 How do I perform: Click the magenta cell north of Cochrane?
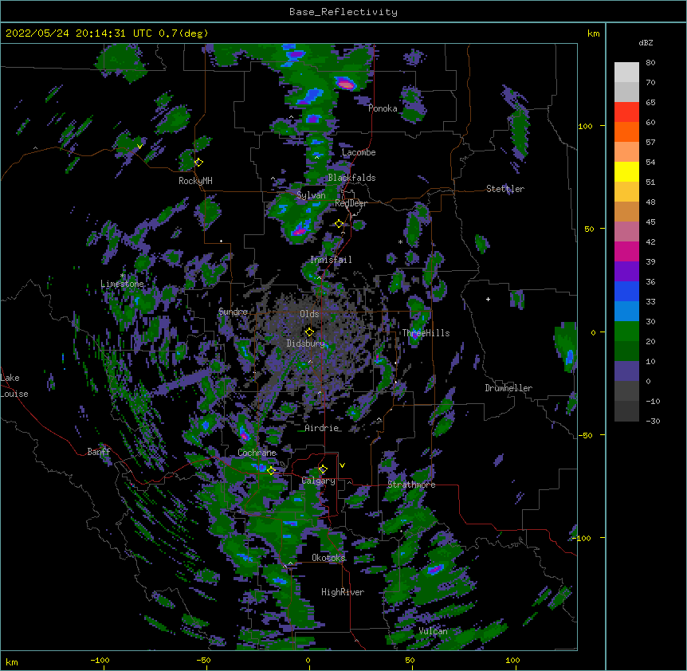(x=244, y=434)
